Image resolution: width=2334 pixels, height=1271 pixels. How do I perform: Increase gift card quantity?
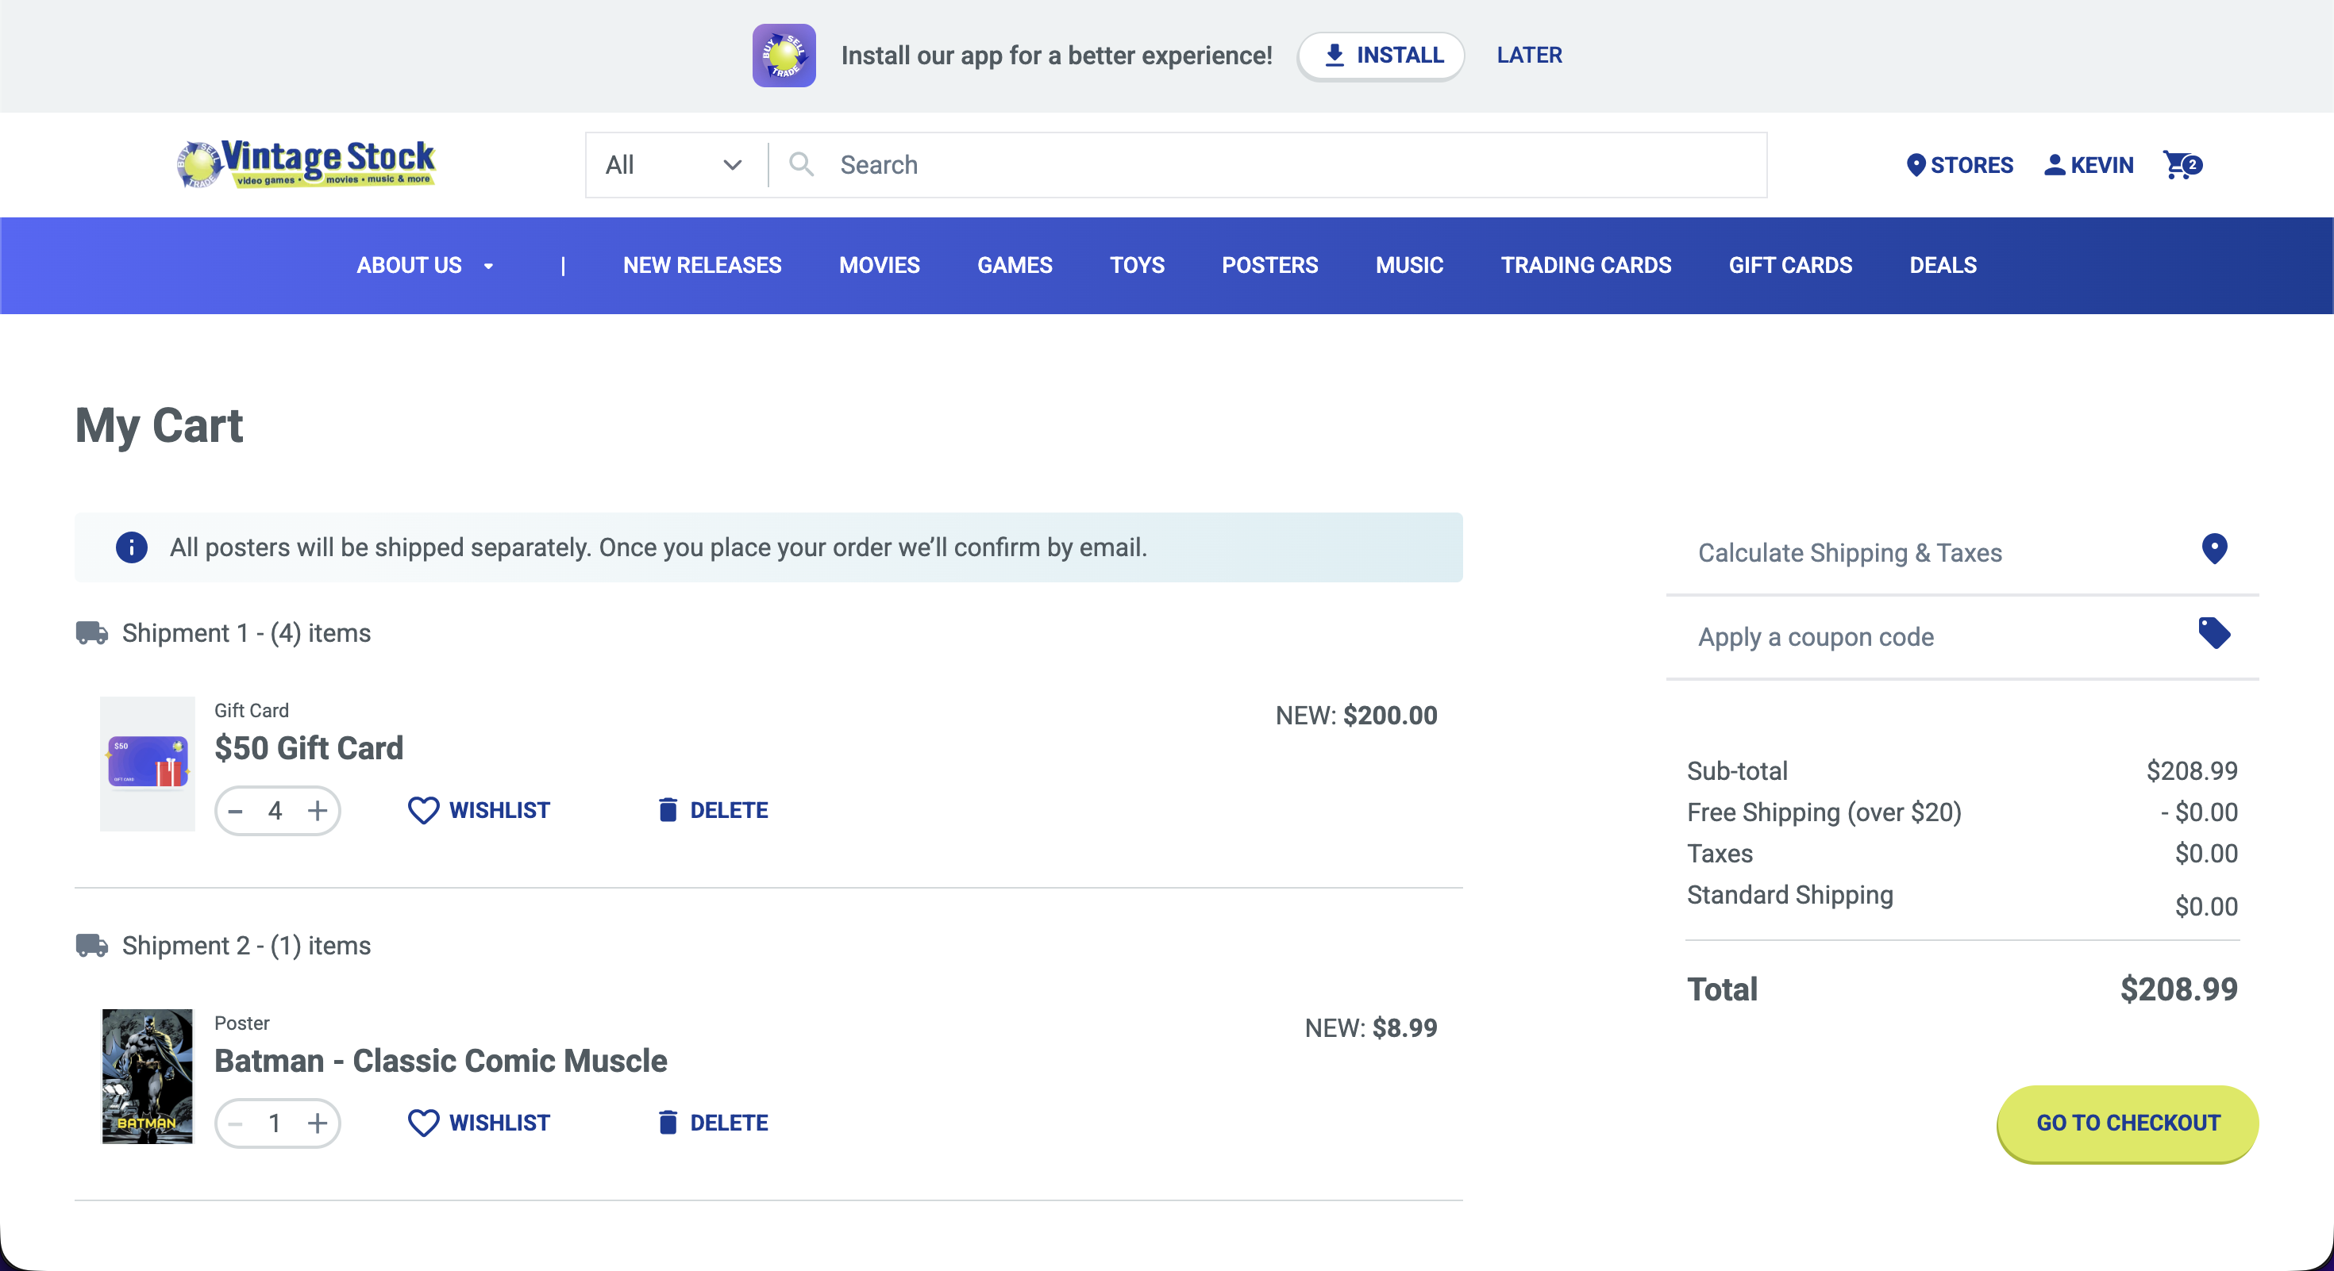click(317, 810)
